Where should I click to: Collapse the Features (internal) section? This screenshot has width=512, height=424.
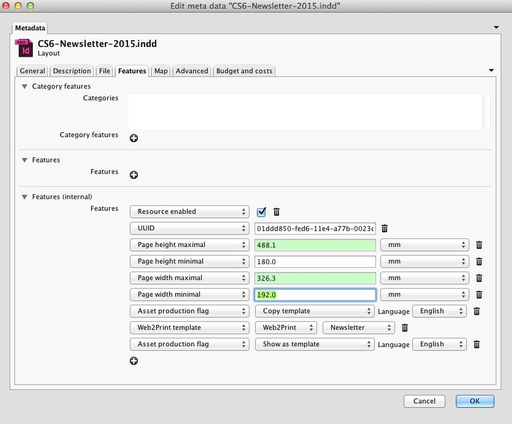24,197
